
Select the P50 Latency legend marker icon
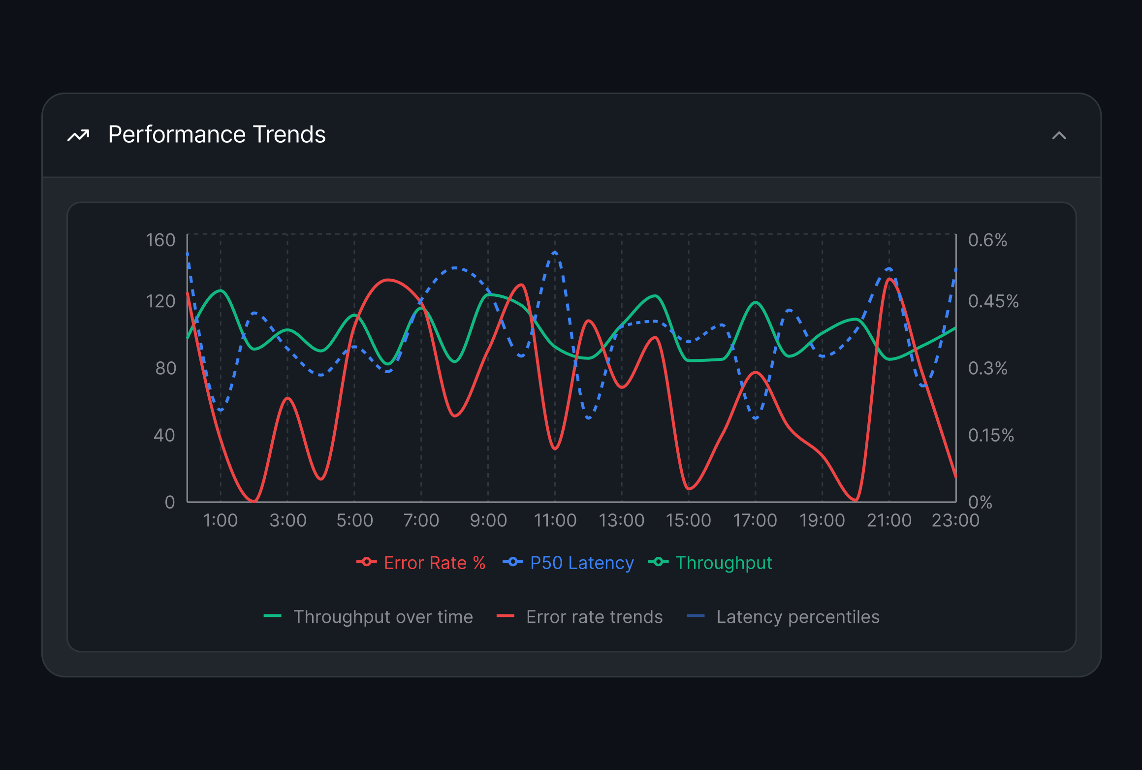(x=512, y=562)
